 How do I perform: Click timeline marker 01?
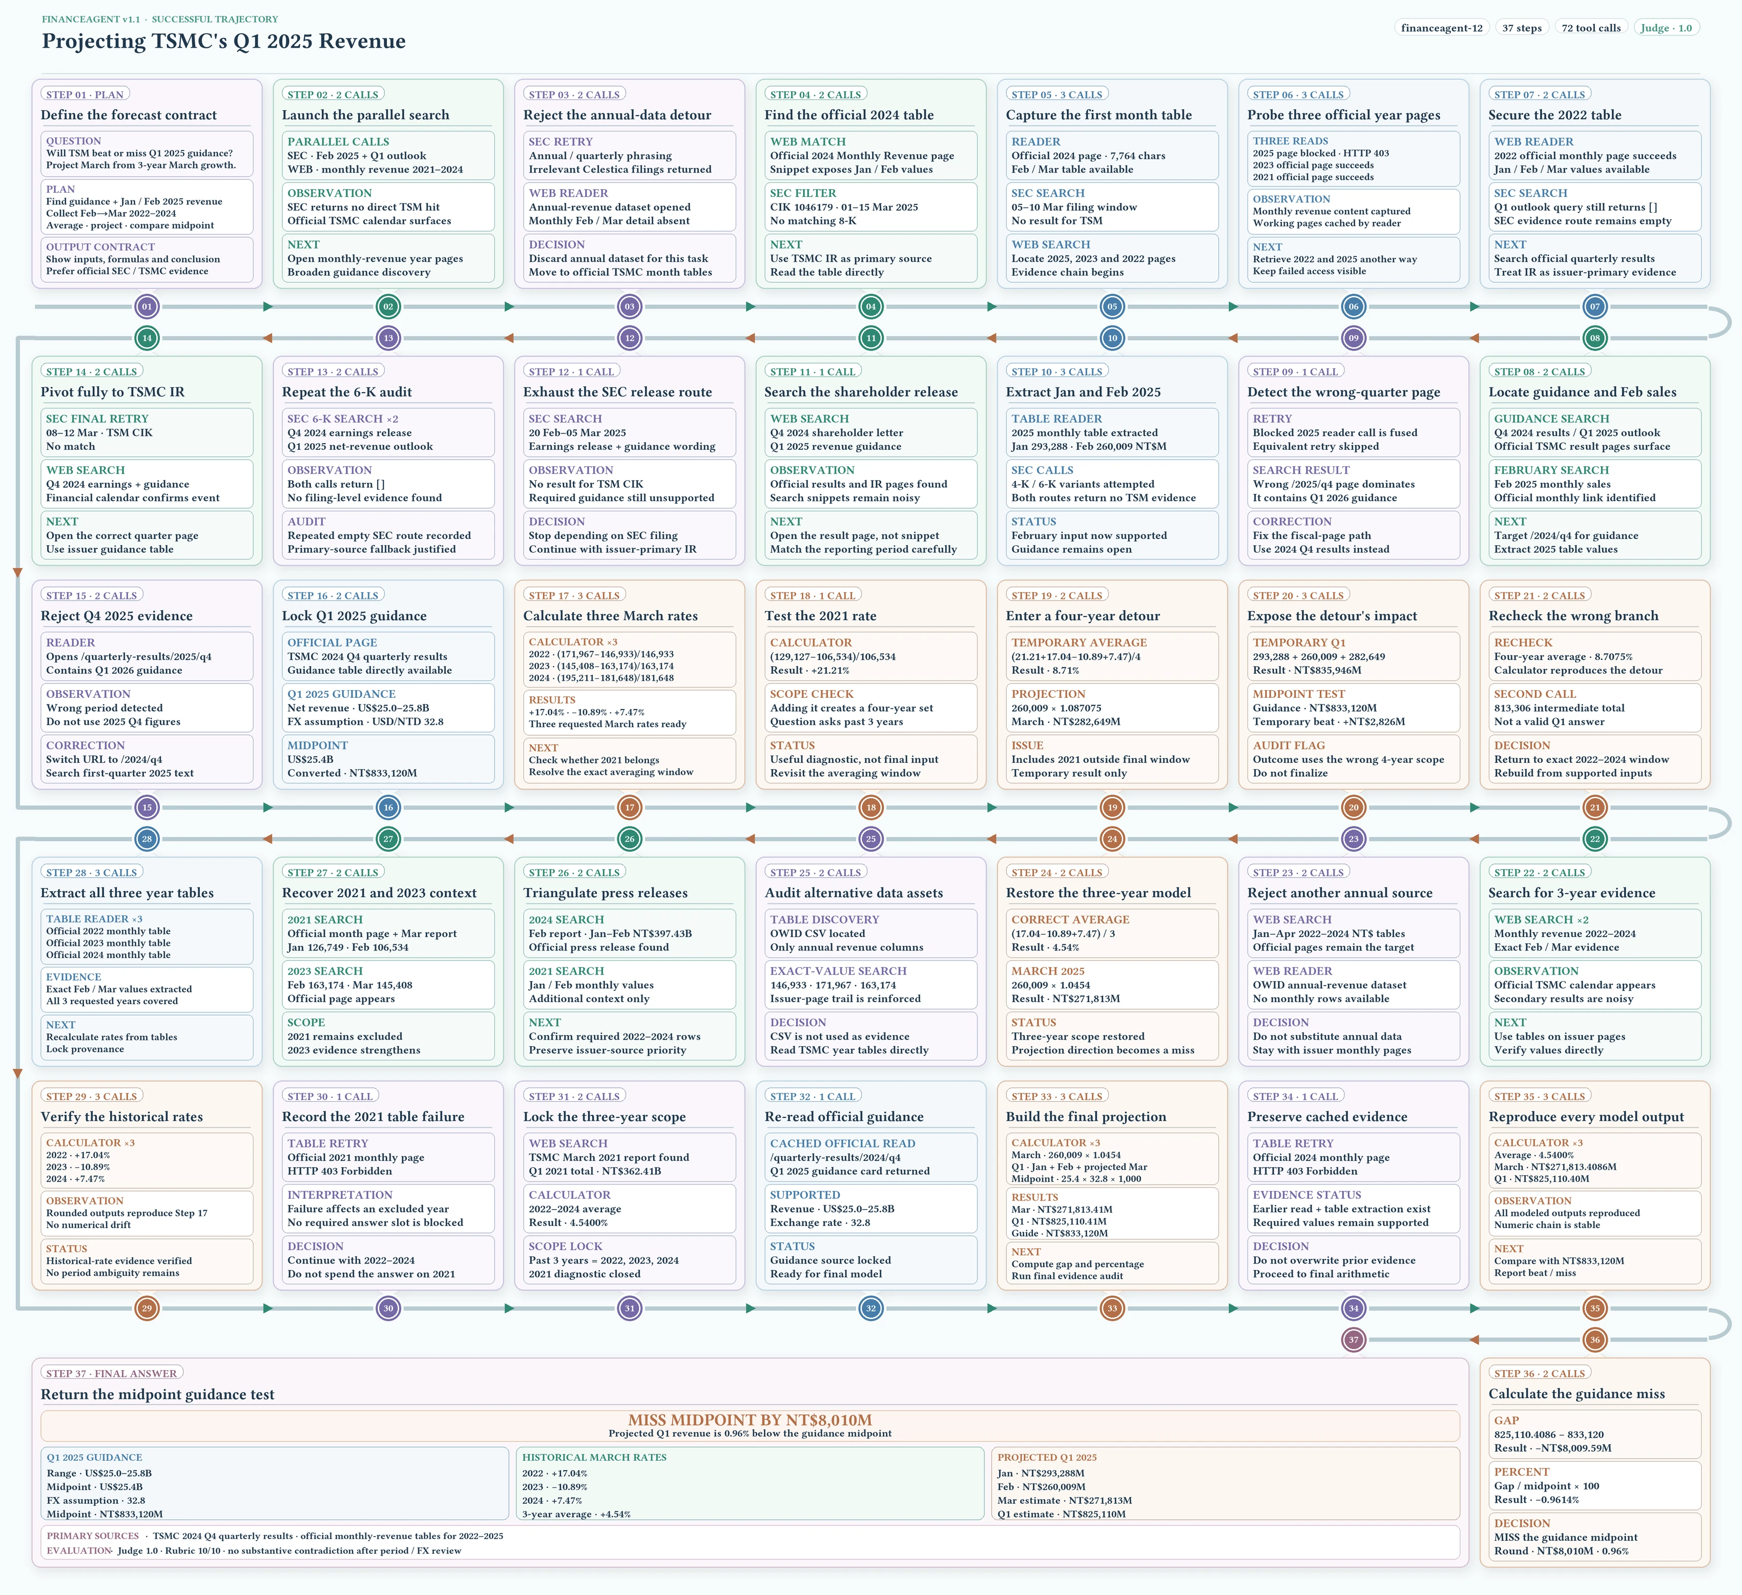click(147, 306)
